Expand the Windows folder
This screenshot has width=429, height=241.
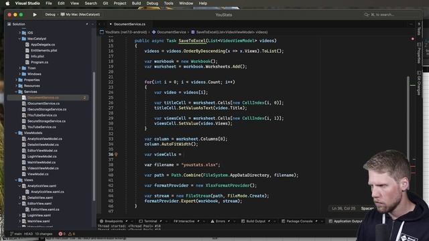click(x=19, y=74)
